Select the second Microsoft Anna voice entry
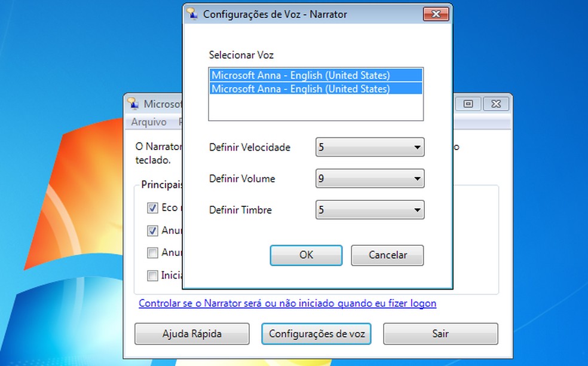The height and width of the screenshot is (366, 588). tap(316, 89)
